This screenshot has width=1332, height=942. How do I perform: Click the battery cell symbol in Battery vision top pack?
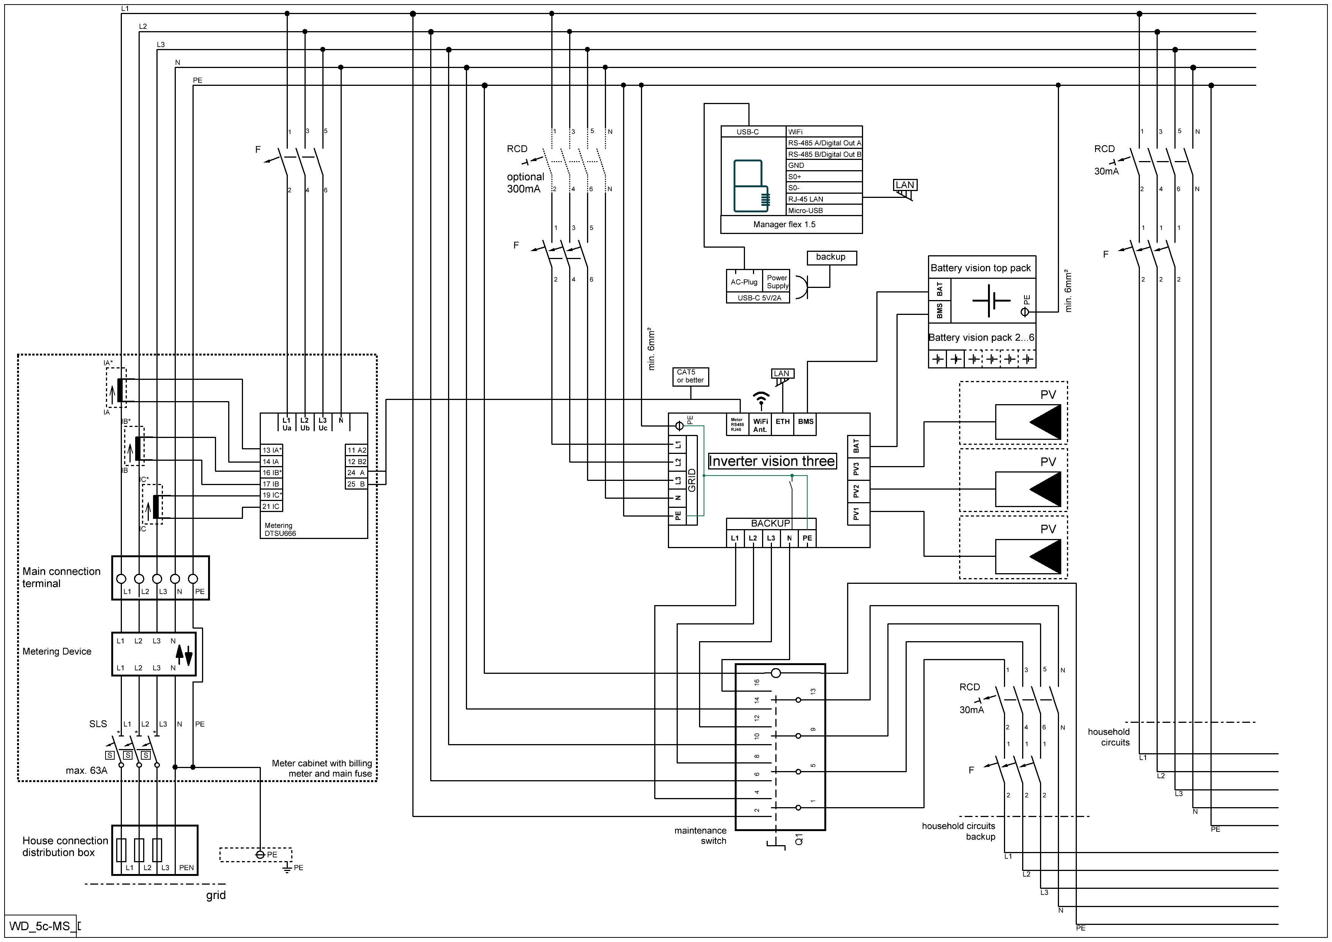[991, 301]
